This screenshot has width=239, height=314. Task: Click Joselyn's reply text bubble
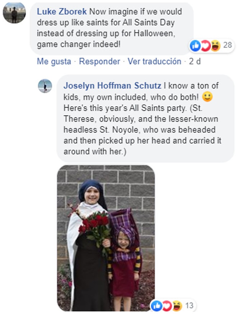145,118
